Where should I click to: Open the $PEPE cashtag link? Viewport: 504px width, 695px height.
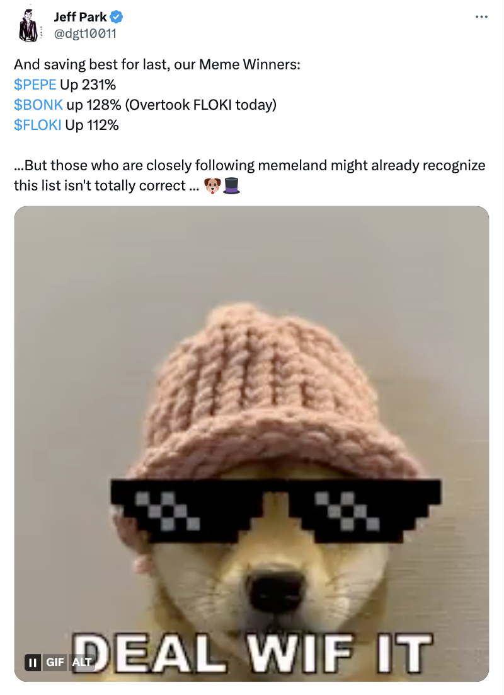pyautogui.click(x=35, y=85)
